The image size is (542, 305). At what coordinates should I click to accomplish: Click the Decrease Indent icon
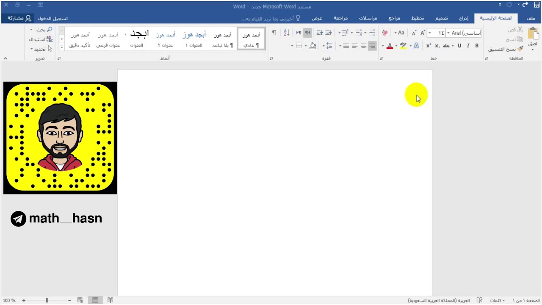(x=329, y=33)
